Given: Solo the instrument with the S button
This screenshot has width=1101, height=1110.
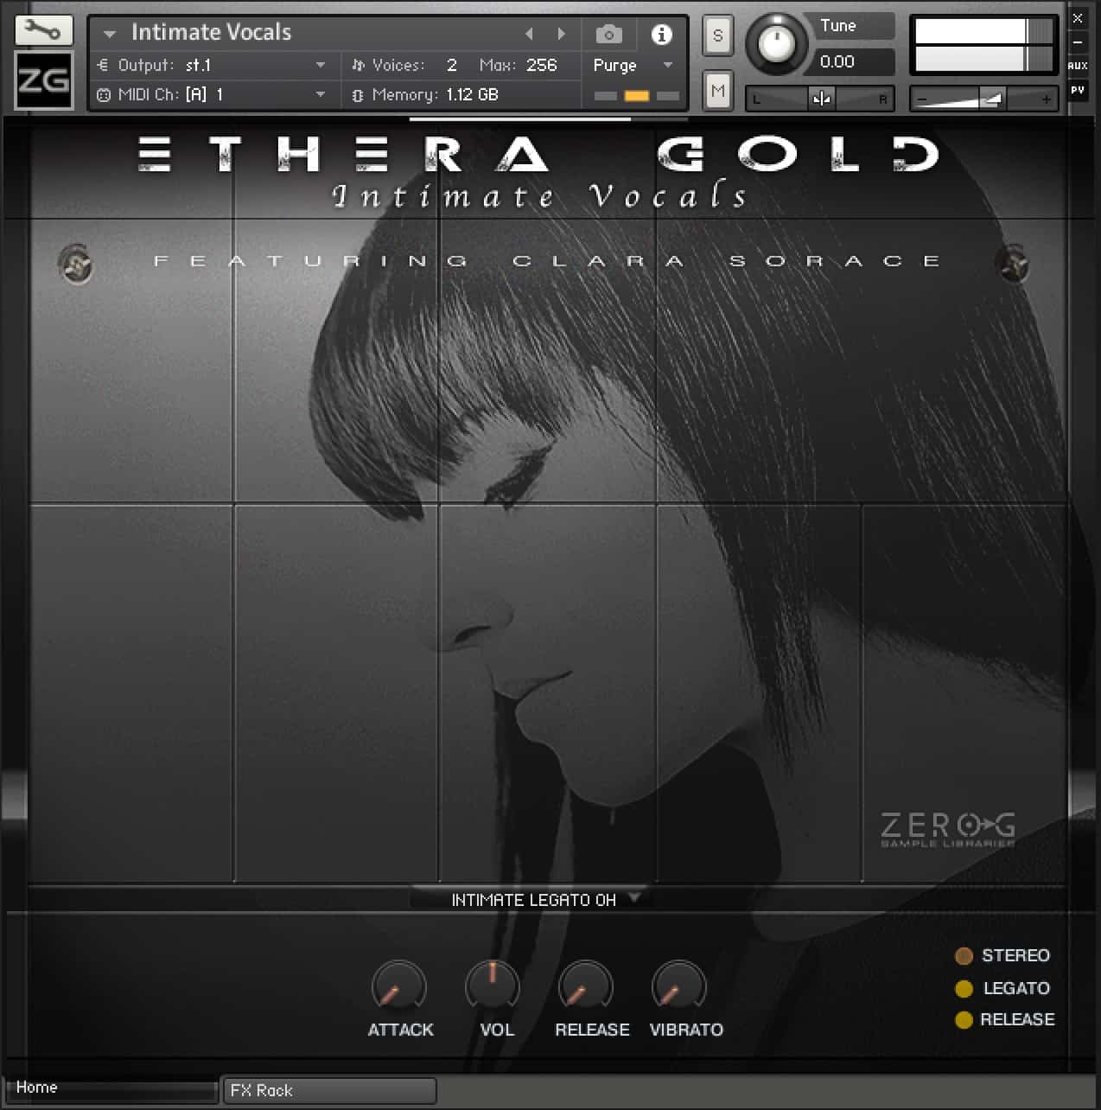Looking at the screenshot, I should pyautogui.click(x=717, y=36).
